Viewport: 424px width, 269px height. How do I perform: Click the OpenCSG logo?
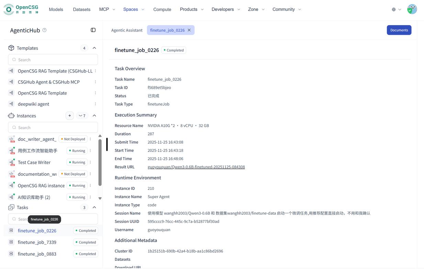[x=21, y=9]
